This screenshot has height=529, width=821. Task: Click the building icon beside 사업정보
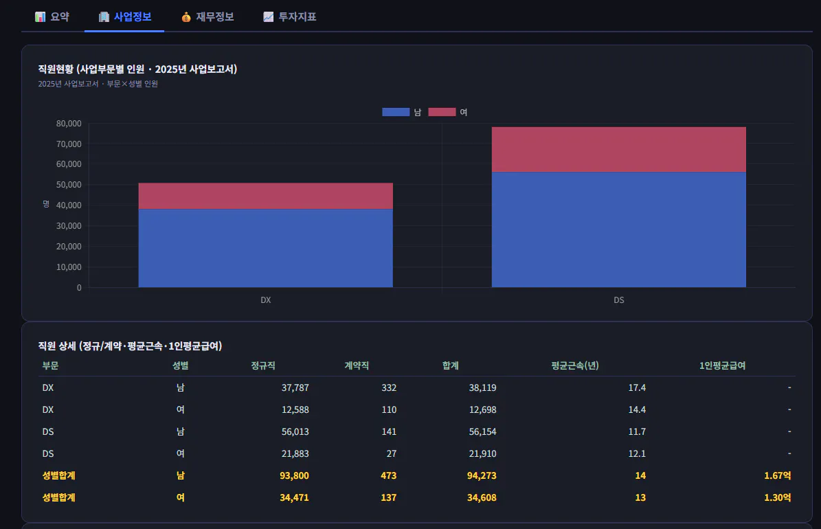tap(104, 16)
